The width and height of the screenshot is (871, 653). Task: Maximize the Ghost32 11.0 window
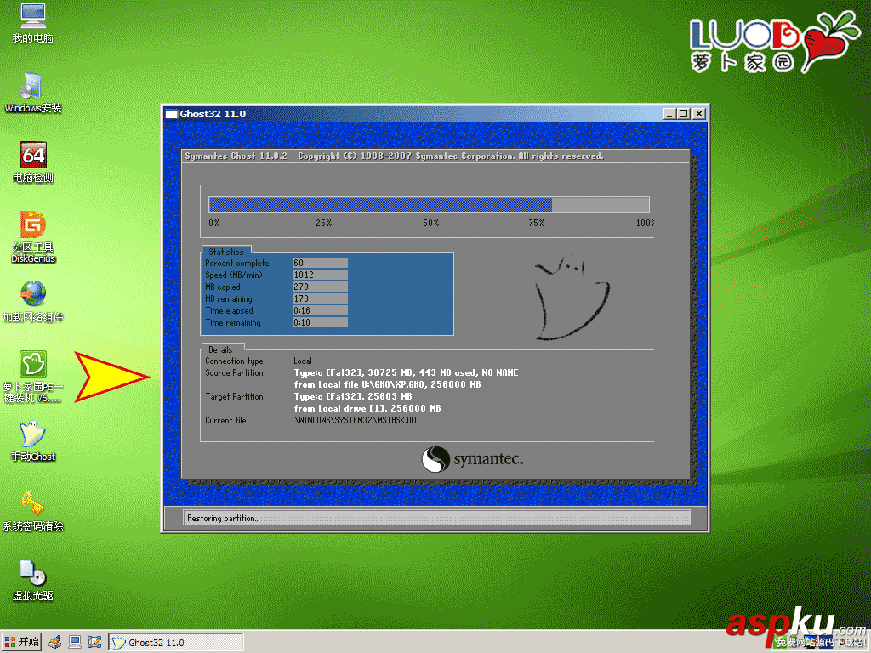(684, 114)
